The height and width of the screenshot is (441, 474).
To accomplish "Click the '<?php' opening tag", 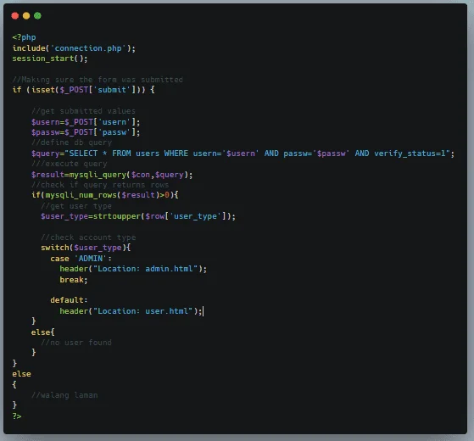I will (x=25, y=37).
